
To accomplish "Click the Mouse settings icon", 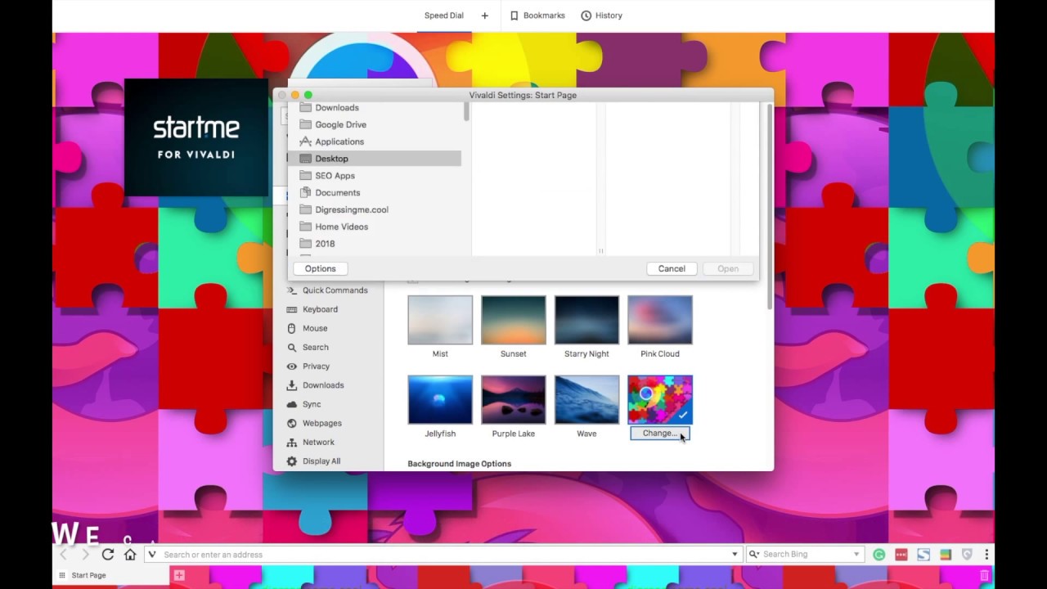I will tap(292, 328).
